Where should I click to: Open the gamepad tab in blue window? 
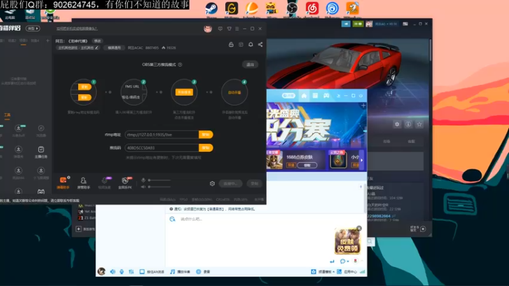click(326, 96)
